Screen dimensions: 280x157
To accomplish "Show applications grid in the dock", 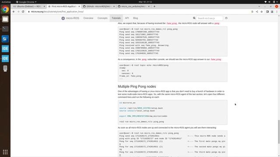I will [5, 152].
